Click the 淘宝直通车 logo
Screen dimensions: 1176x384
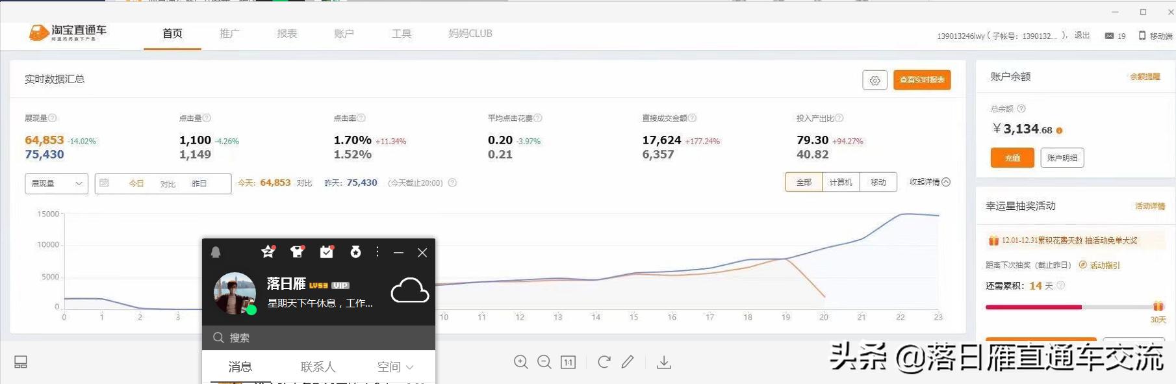point(68,32)
